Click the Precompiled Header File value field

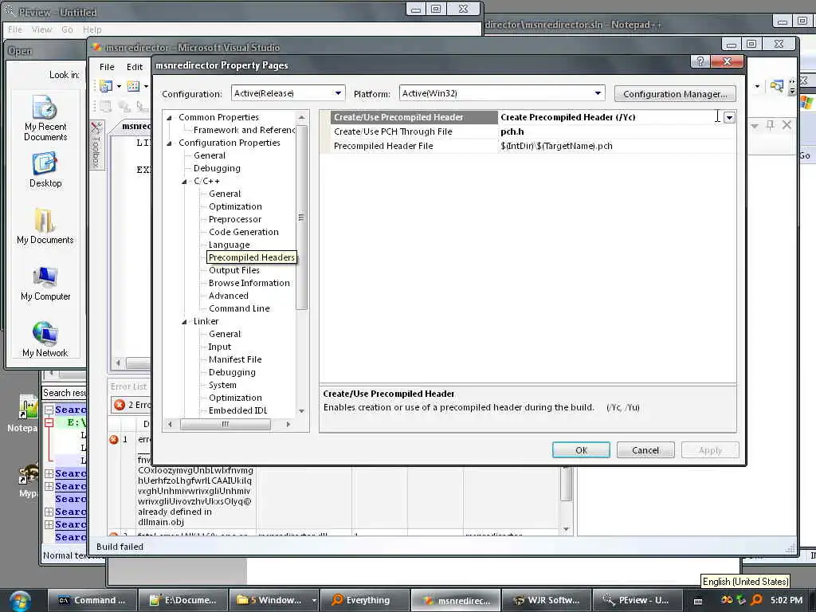click(617, 147)
